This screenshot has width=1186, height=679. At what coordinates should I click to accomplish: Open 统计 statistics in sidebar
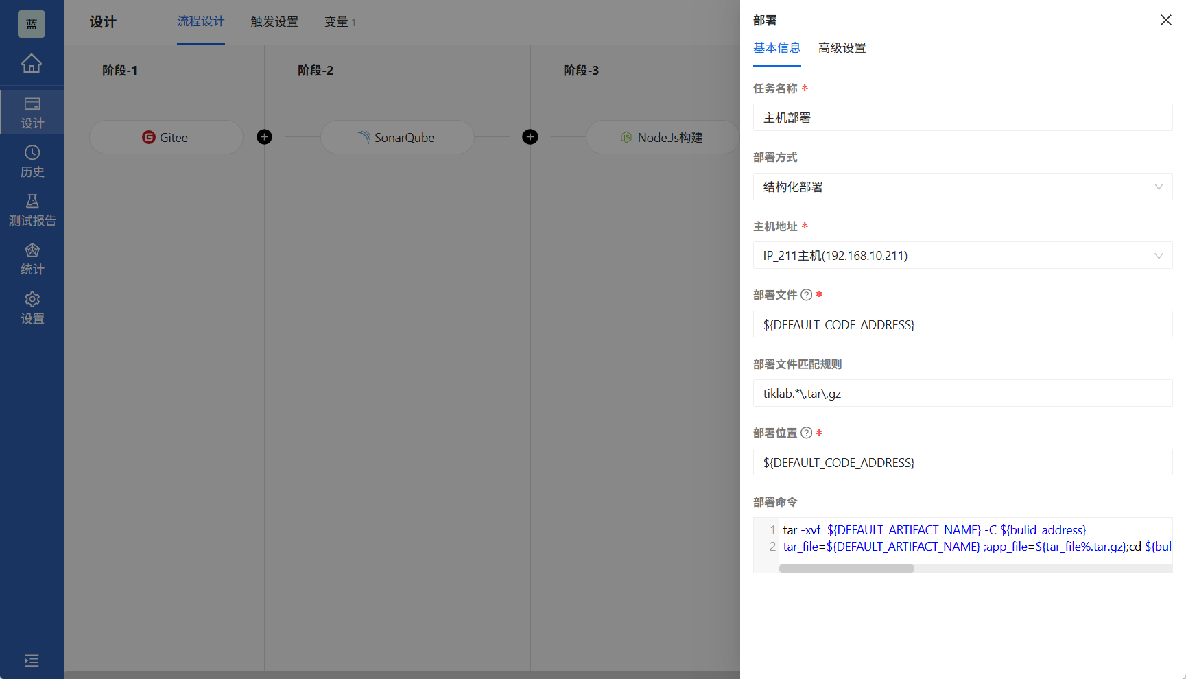pyautogui.click(x=32, y=259)
